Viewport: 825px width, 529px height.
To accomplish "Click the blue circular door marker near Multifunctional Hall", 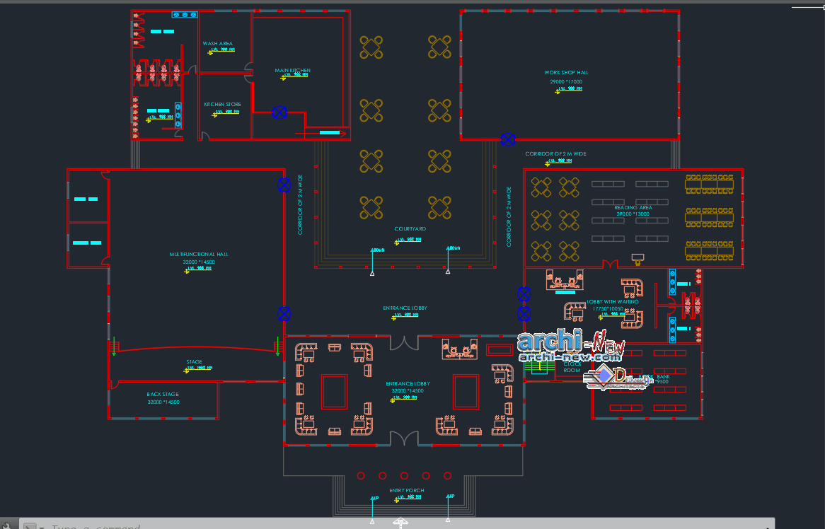I will pyautogui.click(x=285, y=313).
